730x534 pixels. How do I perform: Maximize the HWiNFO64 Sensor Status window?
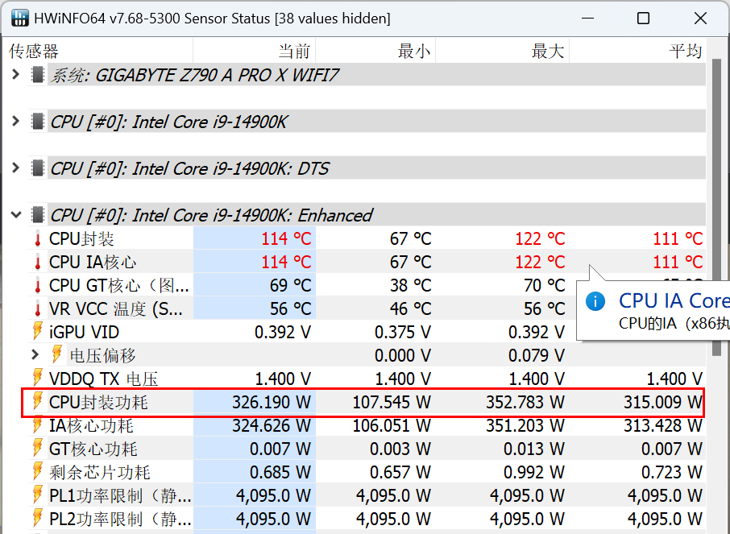(643, 19)
